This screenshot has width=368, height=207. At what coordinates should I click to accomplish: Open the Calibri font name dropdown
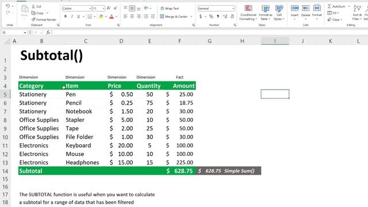click(x=90, y=9)
